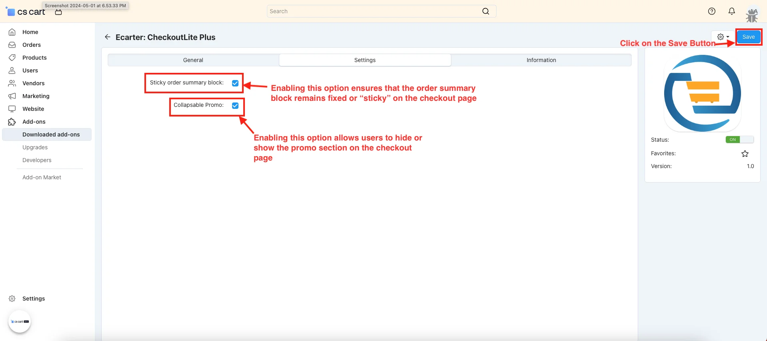
Task: Toggle the Collapsable Promo checkbox
Action: 235,106
